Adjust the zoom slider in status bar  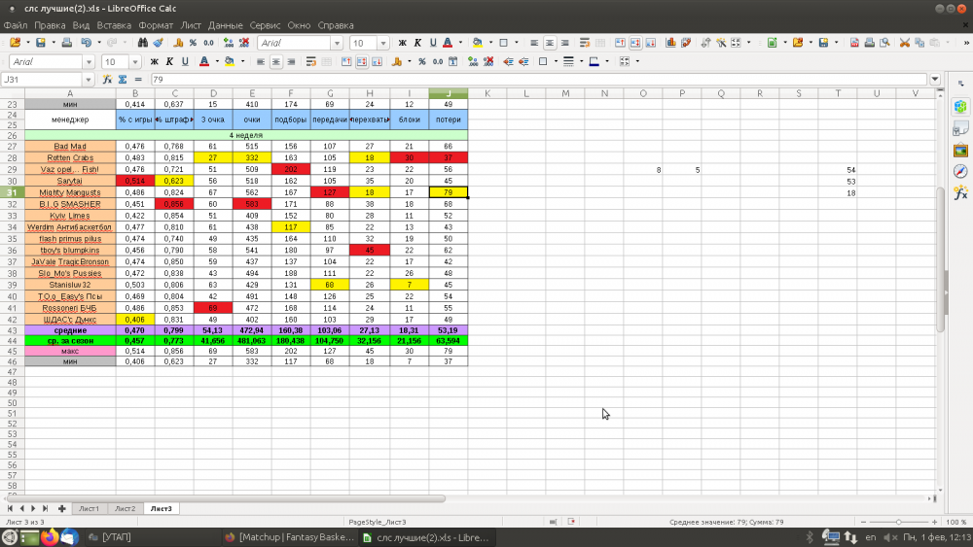[898, 522]
